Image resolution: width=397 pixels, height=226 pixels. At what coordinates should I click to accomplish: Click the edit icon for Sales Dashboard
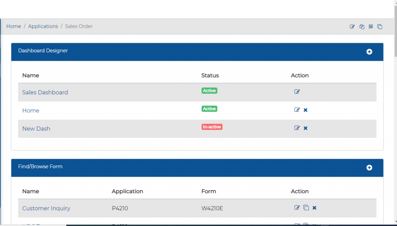point(297,91)
